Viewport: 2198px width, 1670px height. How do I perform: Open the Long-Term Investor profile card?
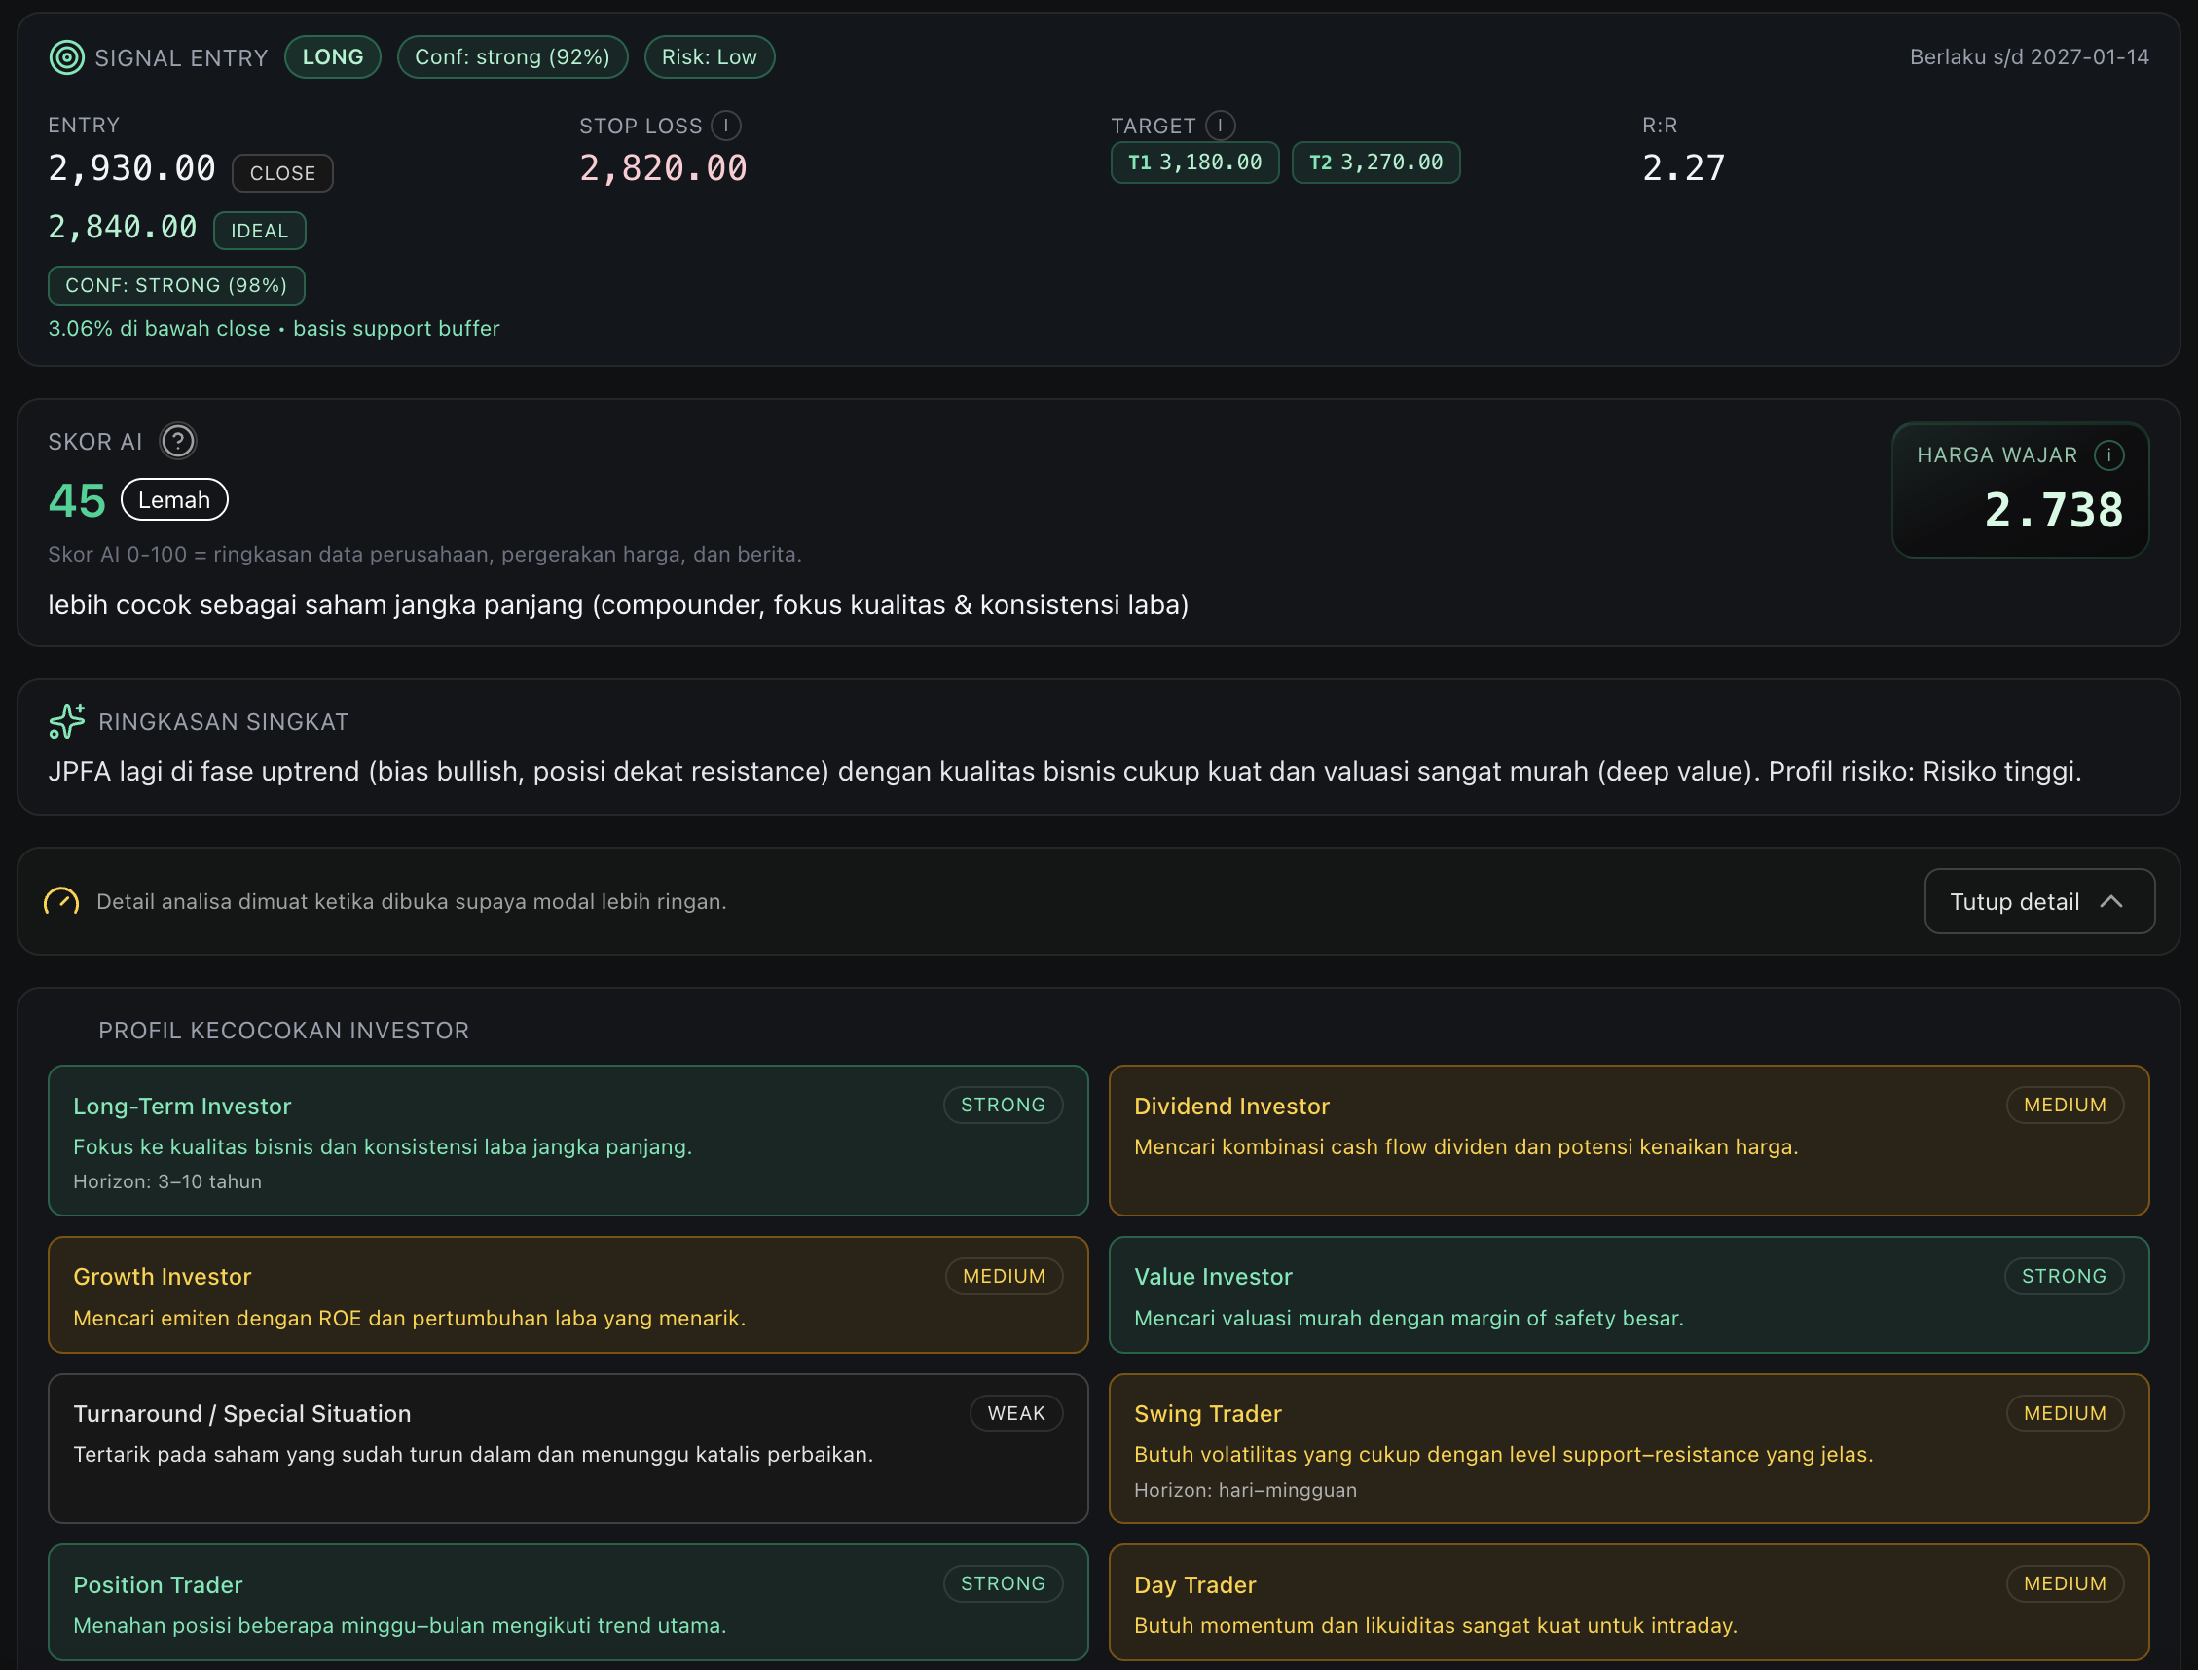568,1141
